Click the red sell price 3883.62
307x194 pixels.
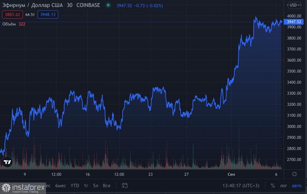[x=13, y=15]
